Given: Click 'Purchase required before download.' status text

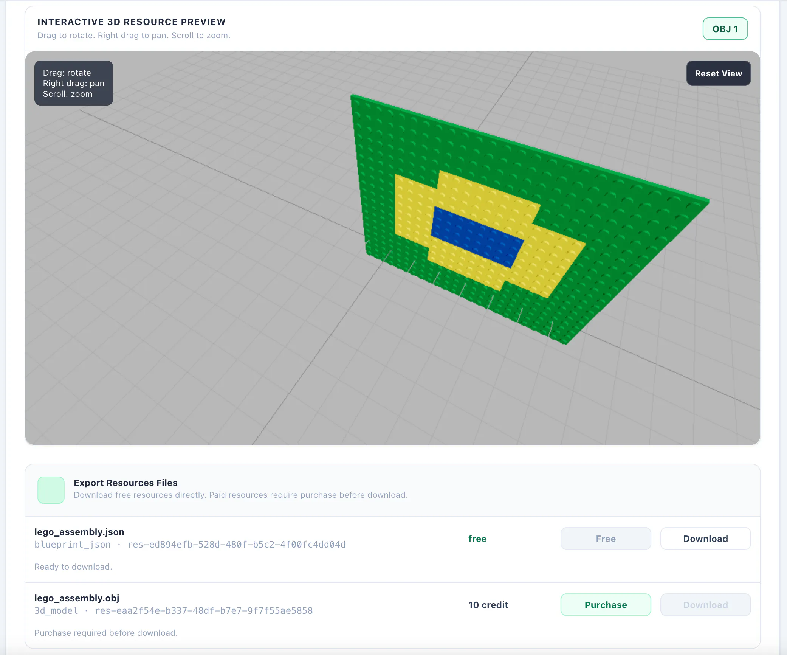Looking at the screenshot, I should tap(106, 633).
